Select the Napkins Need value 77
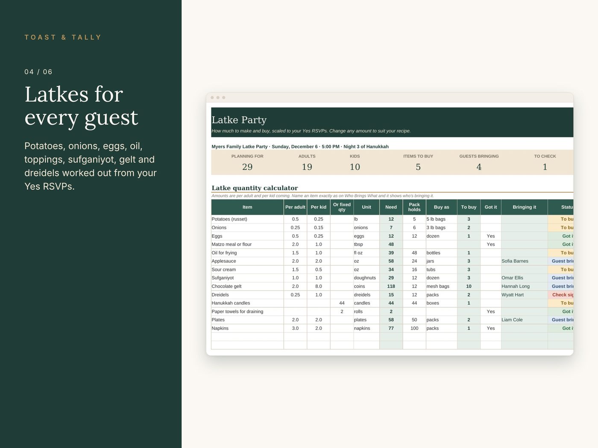This screenshot has width=598, height=448. tap(391, 329)
